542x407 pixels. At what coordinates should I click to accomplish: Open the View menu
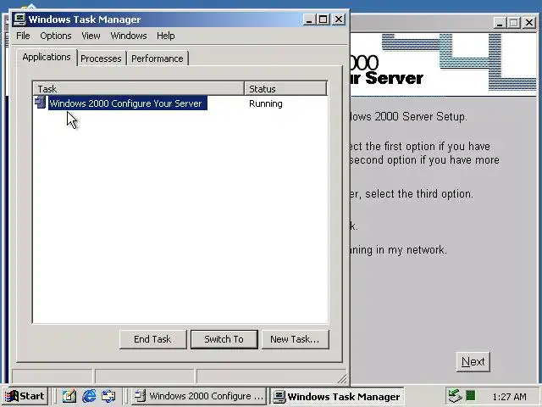pyautogui.click(x=91, y=36)
